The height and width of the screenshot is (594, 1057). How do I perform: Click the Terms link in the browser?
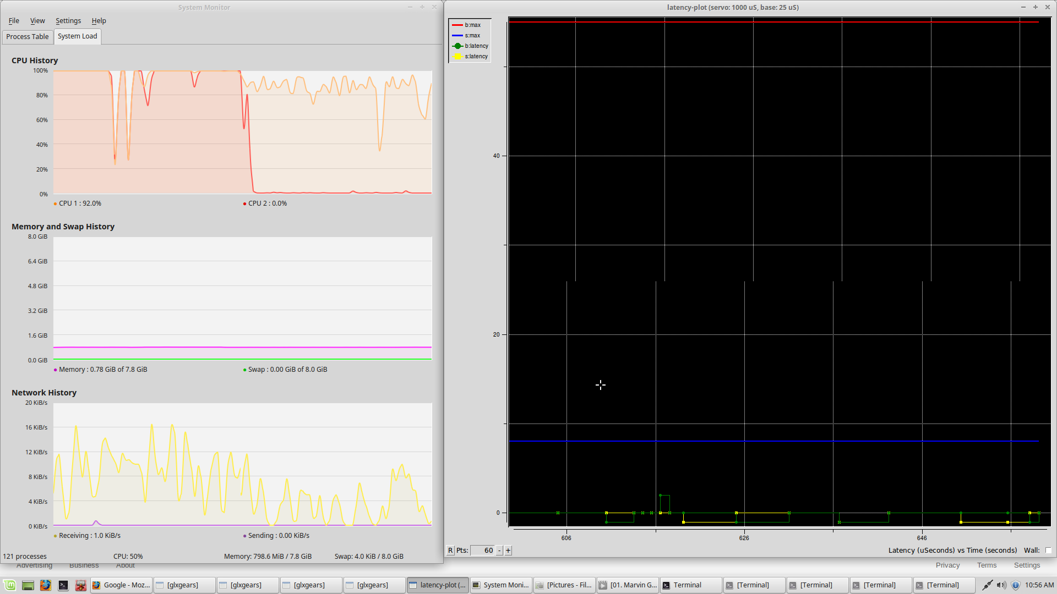987,565
